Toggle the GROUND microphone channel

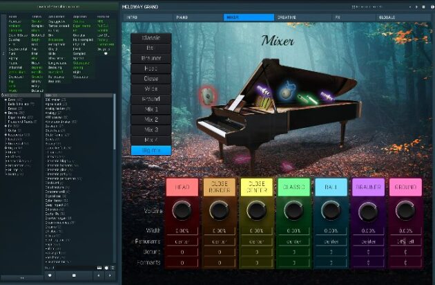pos(405,187)
